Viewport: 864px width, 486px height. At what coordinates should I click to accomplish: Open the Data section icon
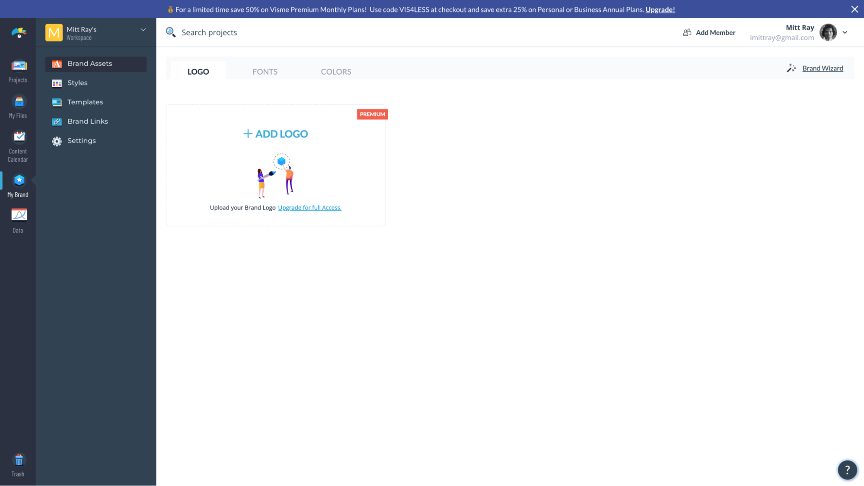coord(18,215)
